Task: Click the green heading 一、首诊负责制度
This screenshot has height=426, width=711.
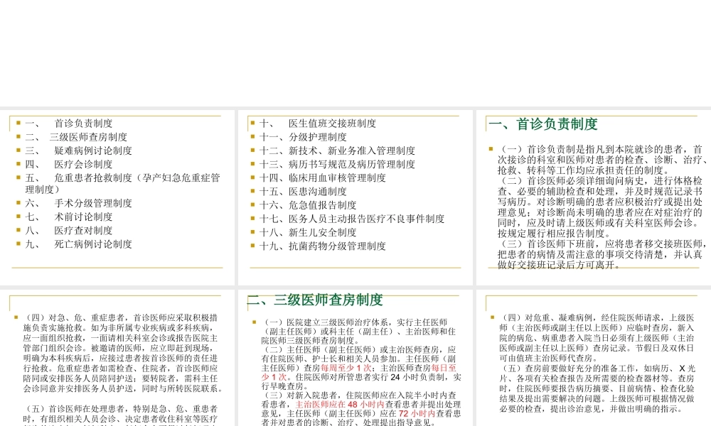Action: click(x=542, y=124)
